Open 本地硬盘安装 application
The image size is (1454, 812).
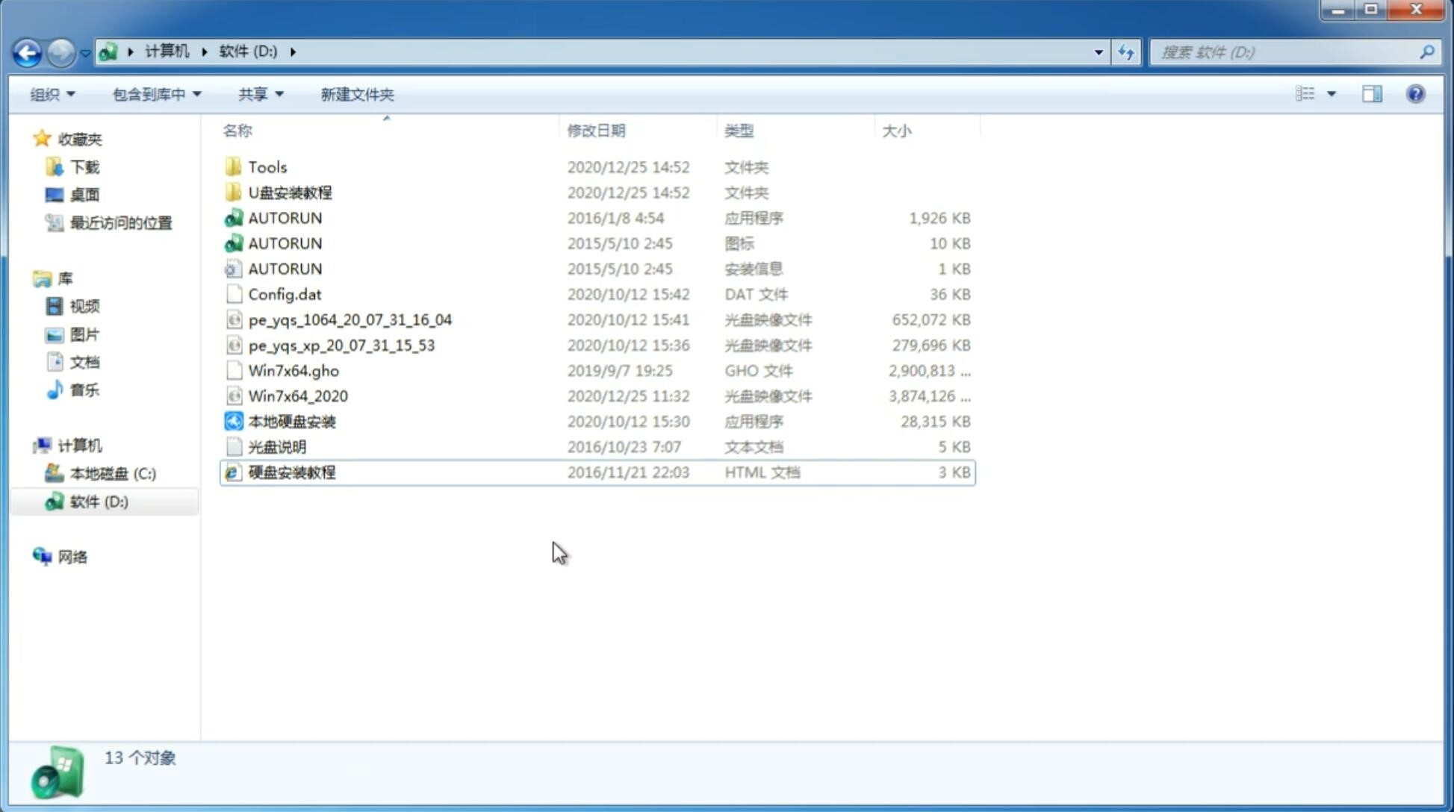tap(291, 421)
